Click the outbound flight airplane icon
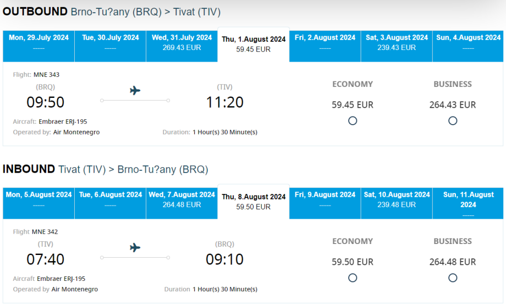506x305 pixels. (135, 91)
